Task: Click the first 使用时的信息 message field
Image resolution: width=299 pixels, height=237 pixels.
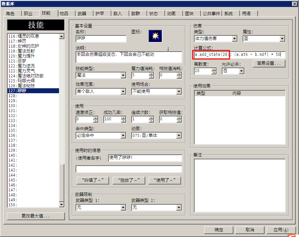Action: point(145,158)
